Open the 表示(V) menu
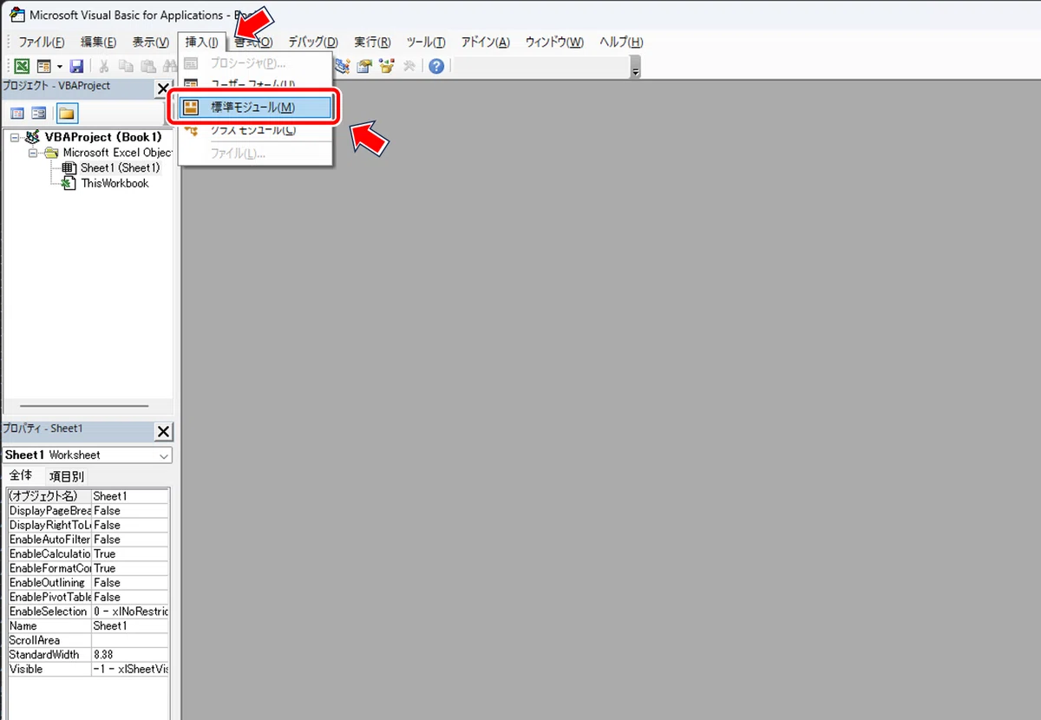Viewport: 1041px width, 720px height. (150, 42)
